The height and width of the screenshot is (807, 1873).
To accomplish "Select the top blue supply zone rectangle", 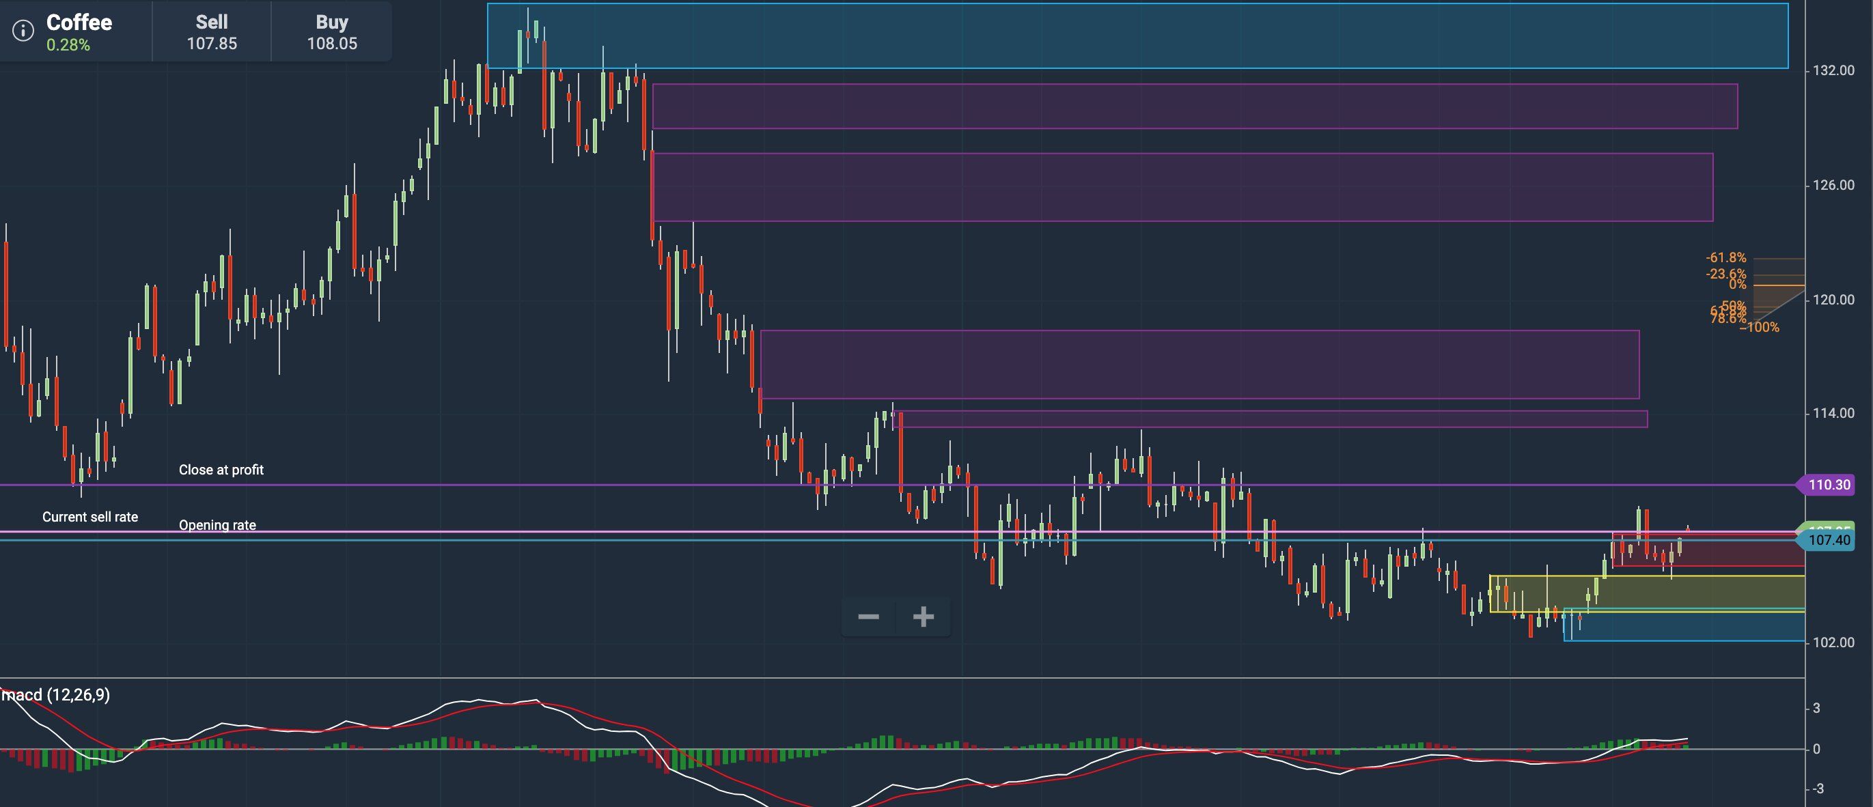I will coord(1137,36).
